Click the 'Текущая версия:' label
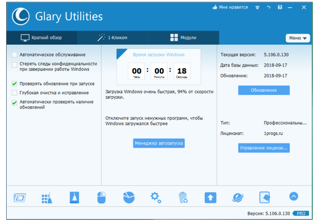 (x=238, y=55)
